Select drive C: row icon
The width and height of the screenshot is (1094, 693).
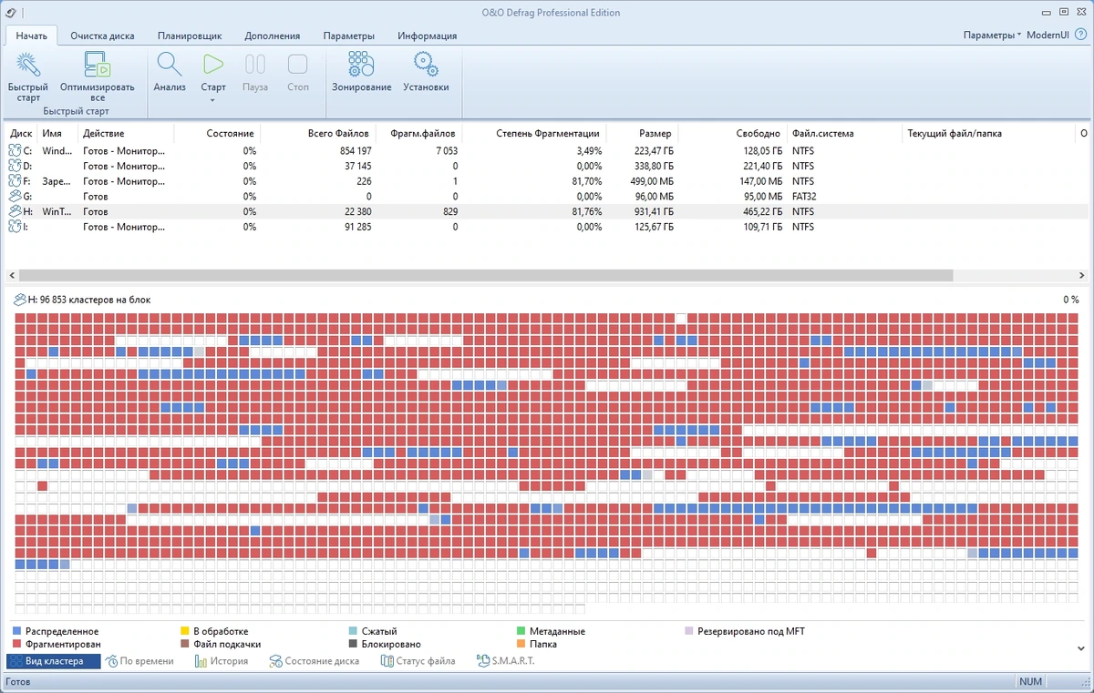tap(15, 151)
